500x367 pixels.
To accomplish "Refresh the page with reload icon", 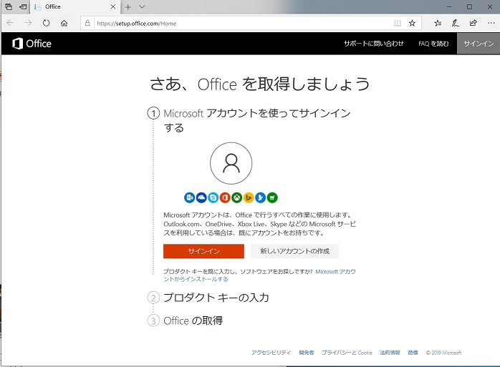I will point(47,23).
